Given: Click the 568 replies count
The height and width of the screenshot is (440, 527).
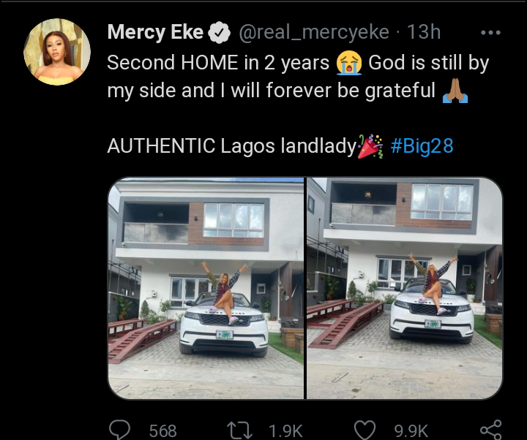Looking at the screenshot, I should point(162,430).
